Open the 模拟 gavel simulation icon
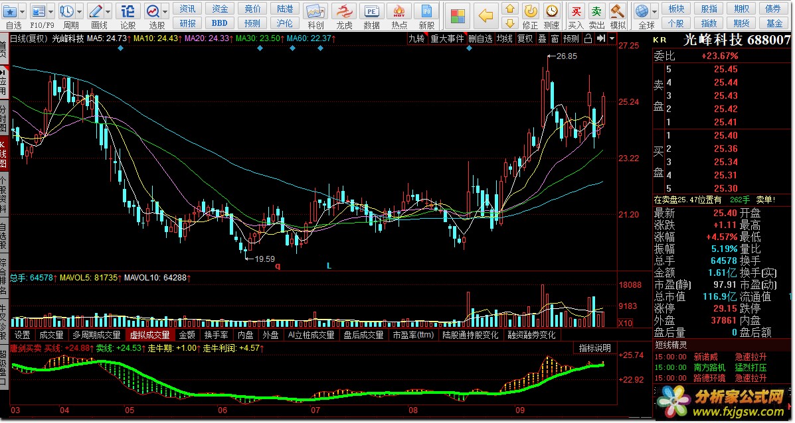The height and width of the screenshot is (423, 795). [618, 11]
